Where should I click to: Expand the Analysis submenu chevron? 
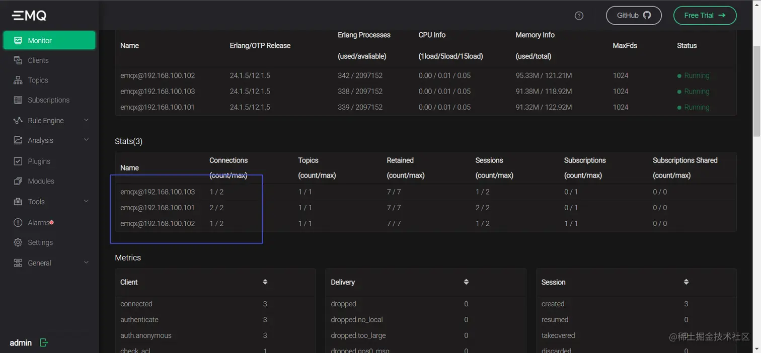[x=86, y=140]
